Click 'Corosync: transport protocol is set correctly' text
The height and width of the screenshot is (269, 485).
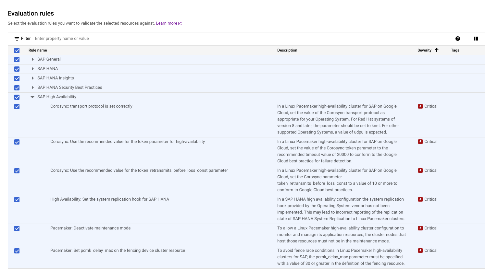[91, 106]
